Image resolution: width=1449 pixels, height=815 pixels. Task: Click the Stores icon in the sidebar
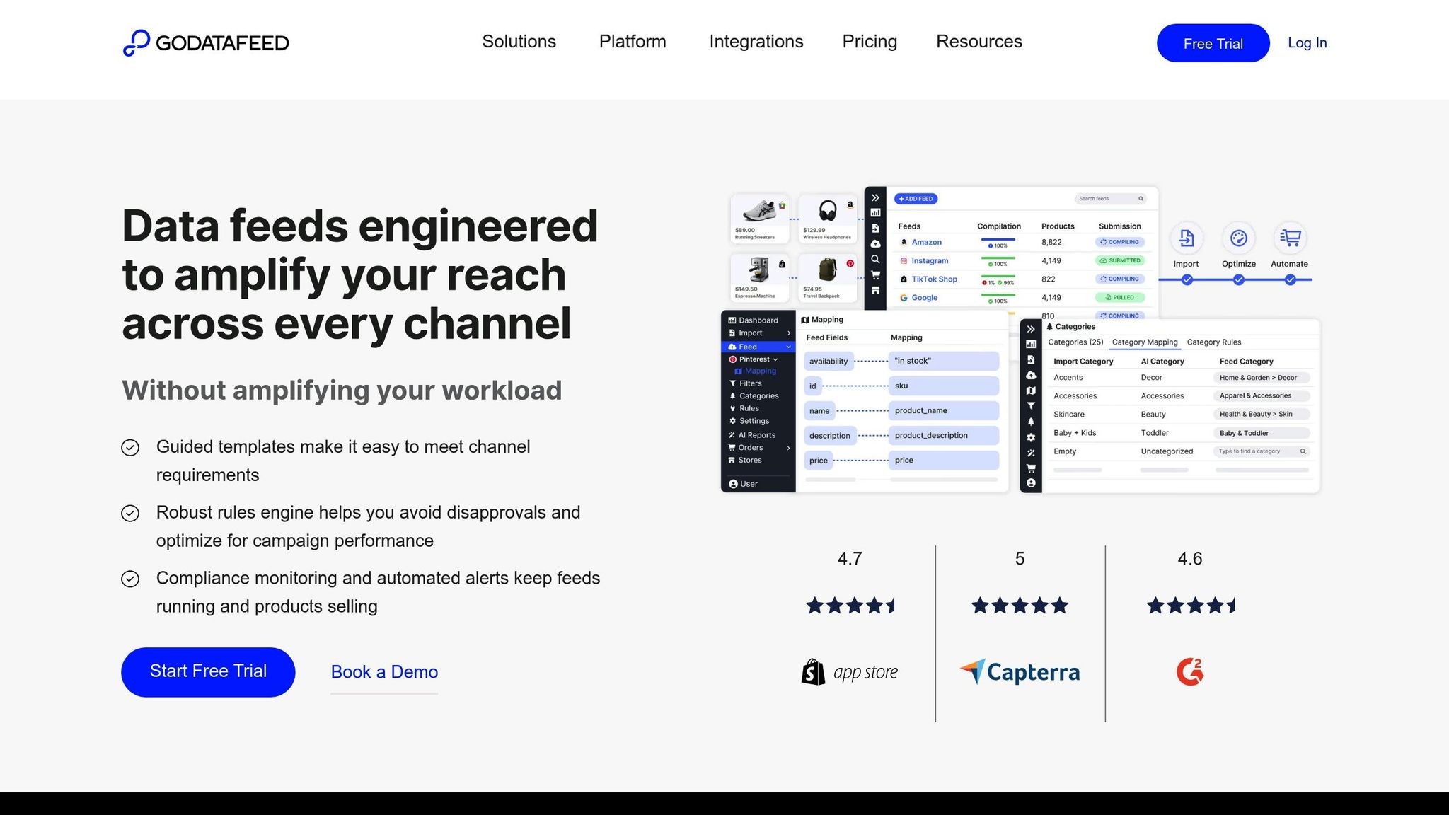(x=732, y=460)
